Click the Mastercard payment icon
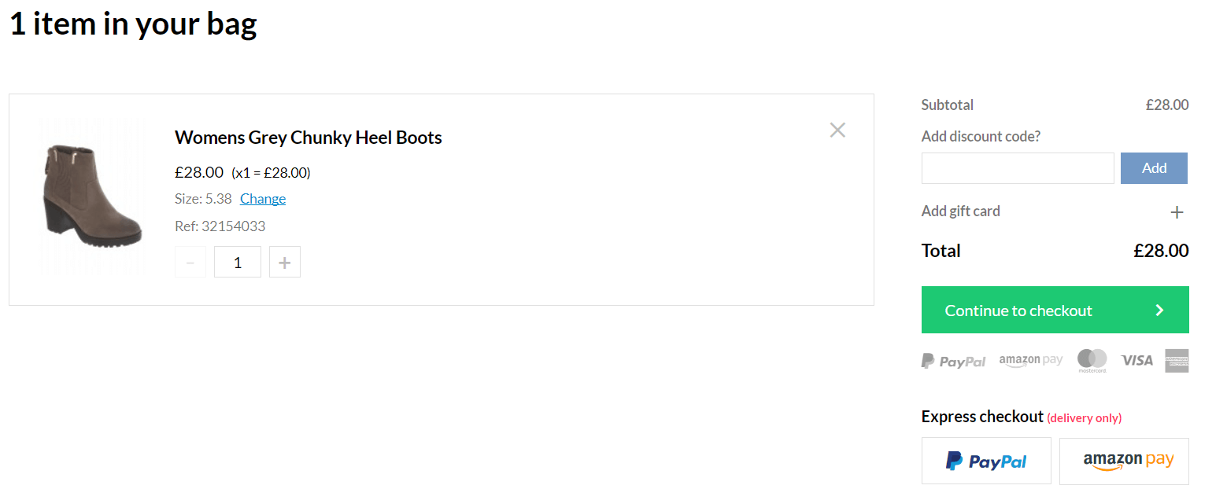The height and width of the screenshot is (500, 1227). (1092, 360)
